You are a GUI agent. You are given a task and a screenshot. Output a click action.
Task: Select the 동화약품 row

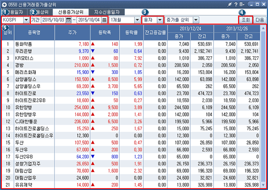pyautogui.click(x=131, y=44)
